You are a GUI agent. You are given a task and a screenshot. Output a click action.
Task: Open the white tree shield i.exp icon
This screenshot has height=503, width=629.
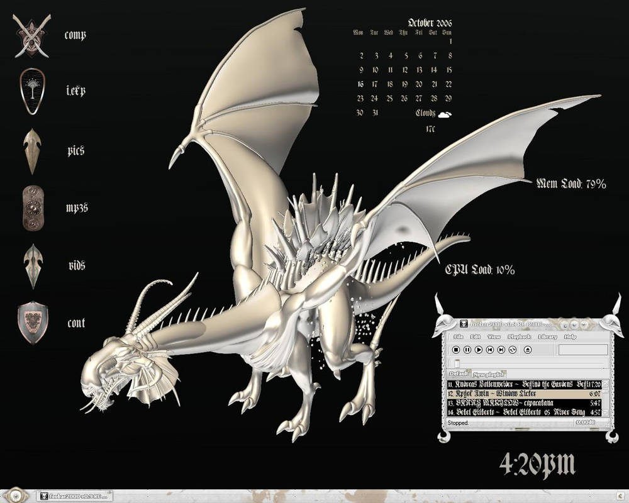point(32,91)
